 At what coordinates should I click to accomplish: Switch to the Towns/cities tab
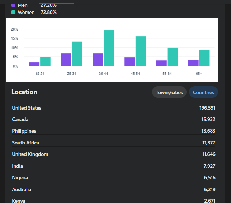[169, 92]
